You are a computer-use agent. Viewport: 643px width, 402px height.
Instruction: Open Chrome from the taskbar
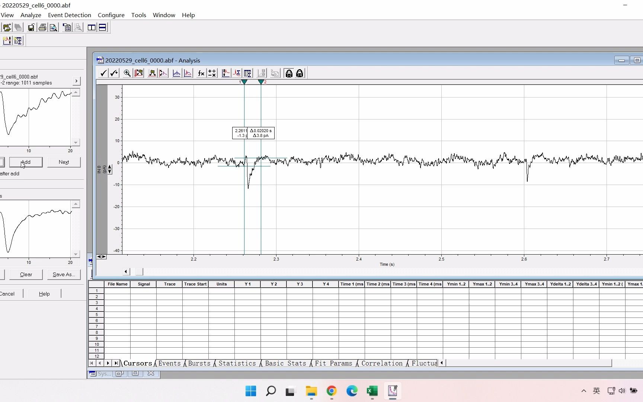[332, 391]
